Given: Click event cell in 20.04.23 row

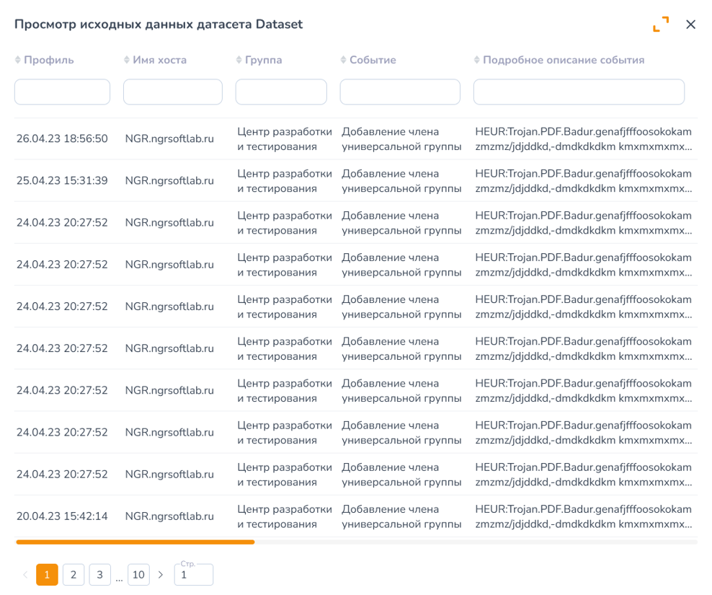Looking at the screenshot, I should tap(401, 516).
